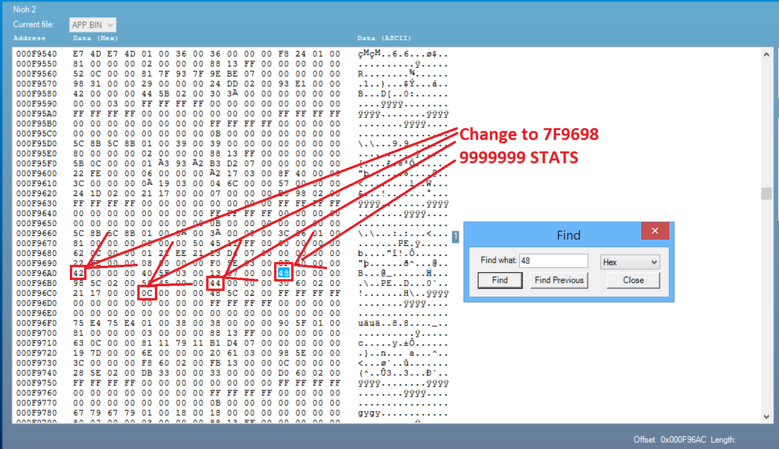Select byte 44 in row 000F96B0
Screen dimensions: 779x449
215,283
